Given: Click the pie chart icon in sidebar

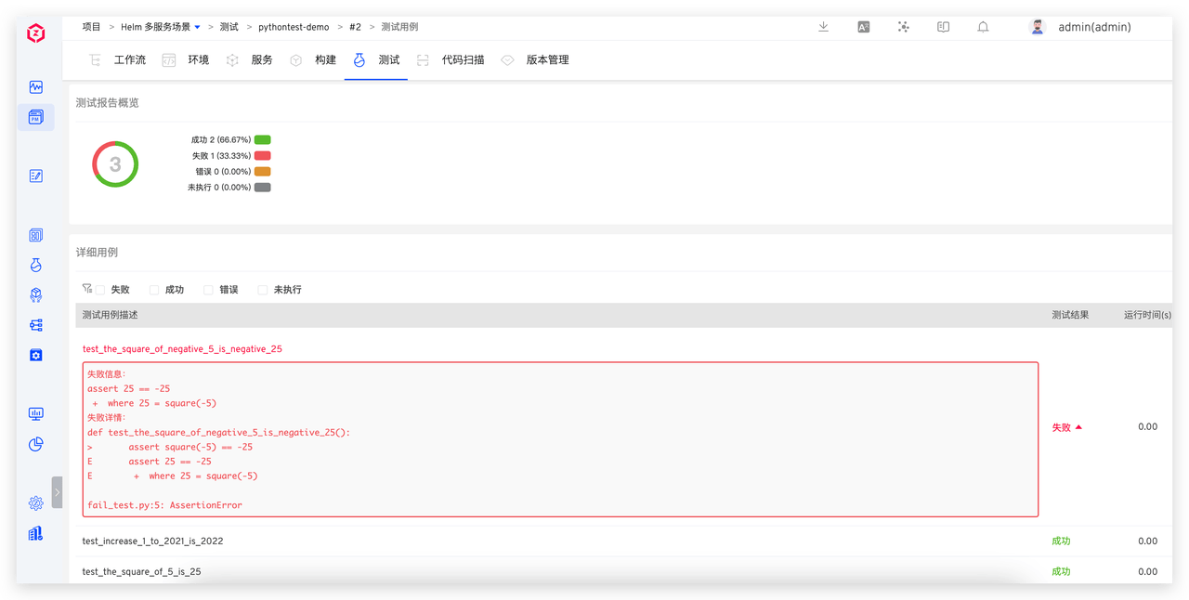Looking at the screenshot, I should (x=36, y=444).
